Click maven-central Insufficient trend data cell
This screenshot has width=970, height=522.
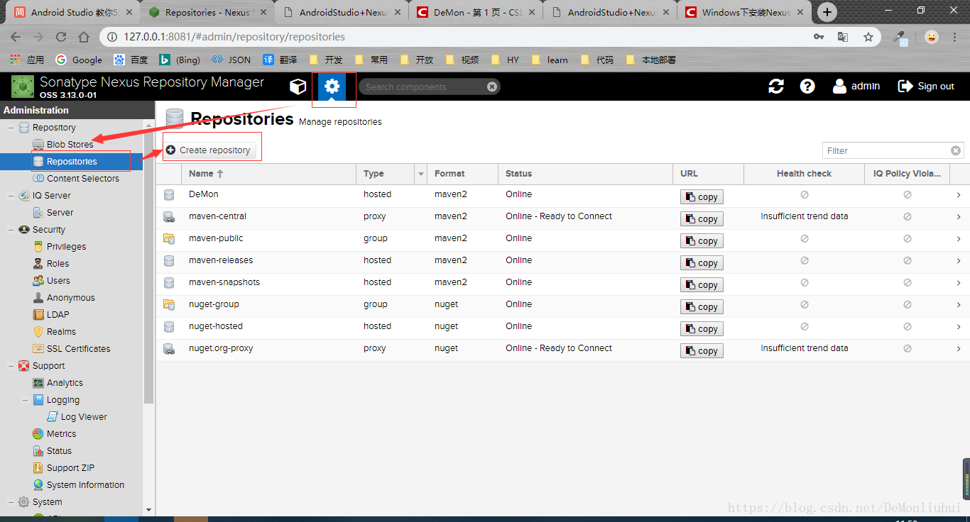[804, 216]
